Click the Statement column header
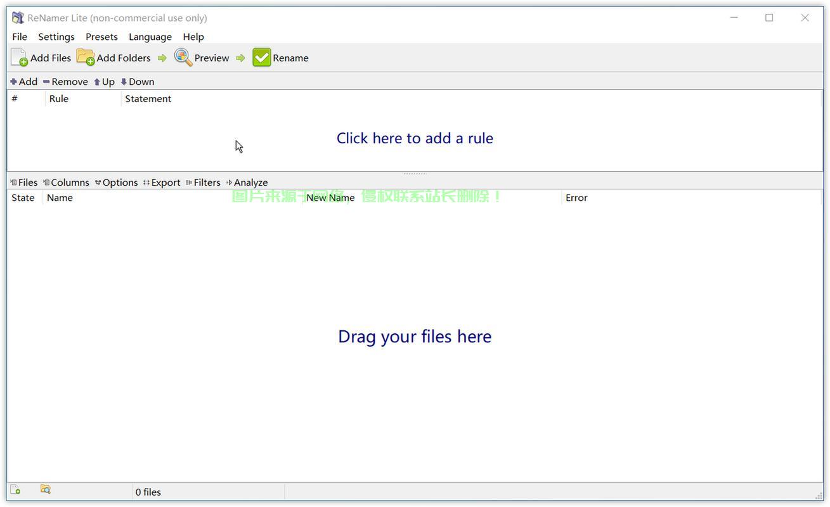 pyautogui.click(x=471, y=99)
